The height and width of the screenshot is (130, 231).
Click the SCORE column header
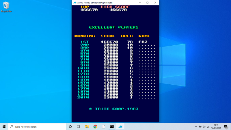108,36
